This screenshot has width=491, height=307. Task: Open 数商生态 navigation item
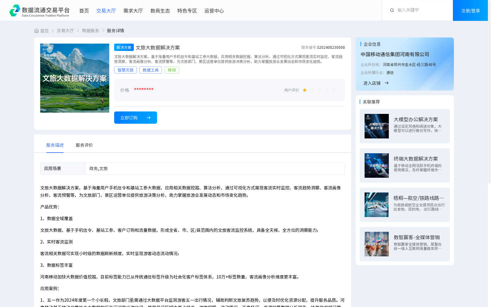tap(160, 11)
